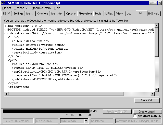Viewport: 163px width, 125px height.
Task: Click the CDi available status field
Action: click(47, 121)
